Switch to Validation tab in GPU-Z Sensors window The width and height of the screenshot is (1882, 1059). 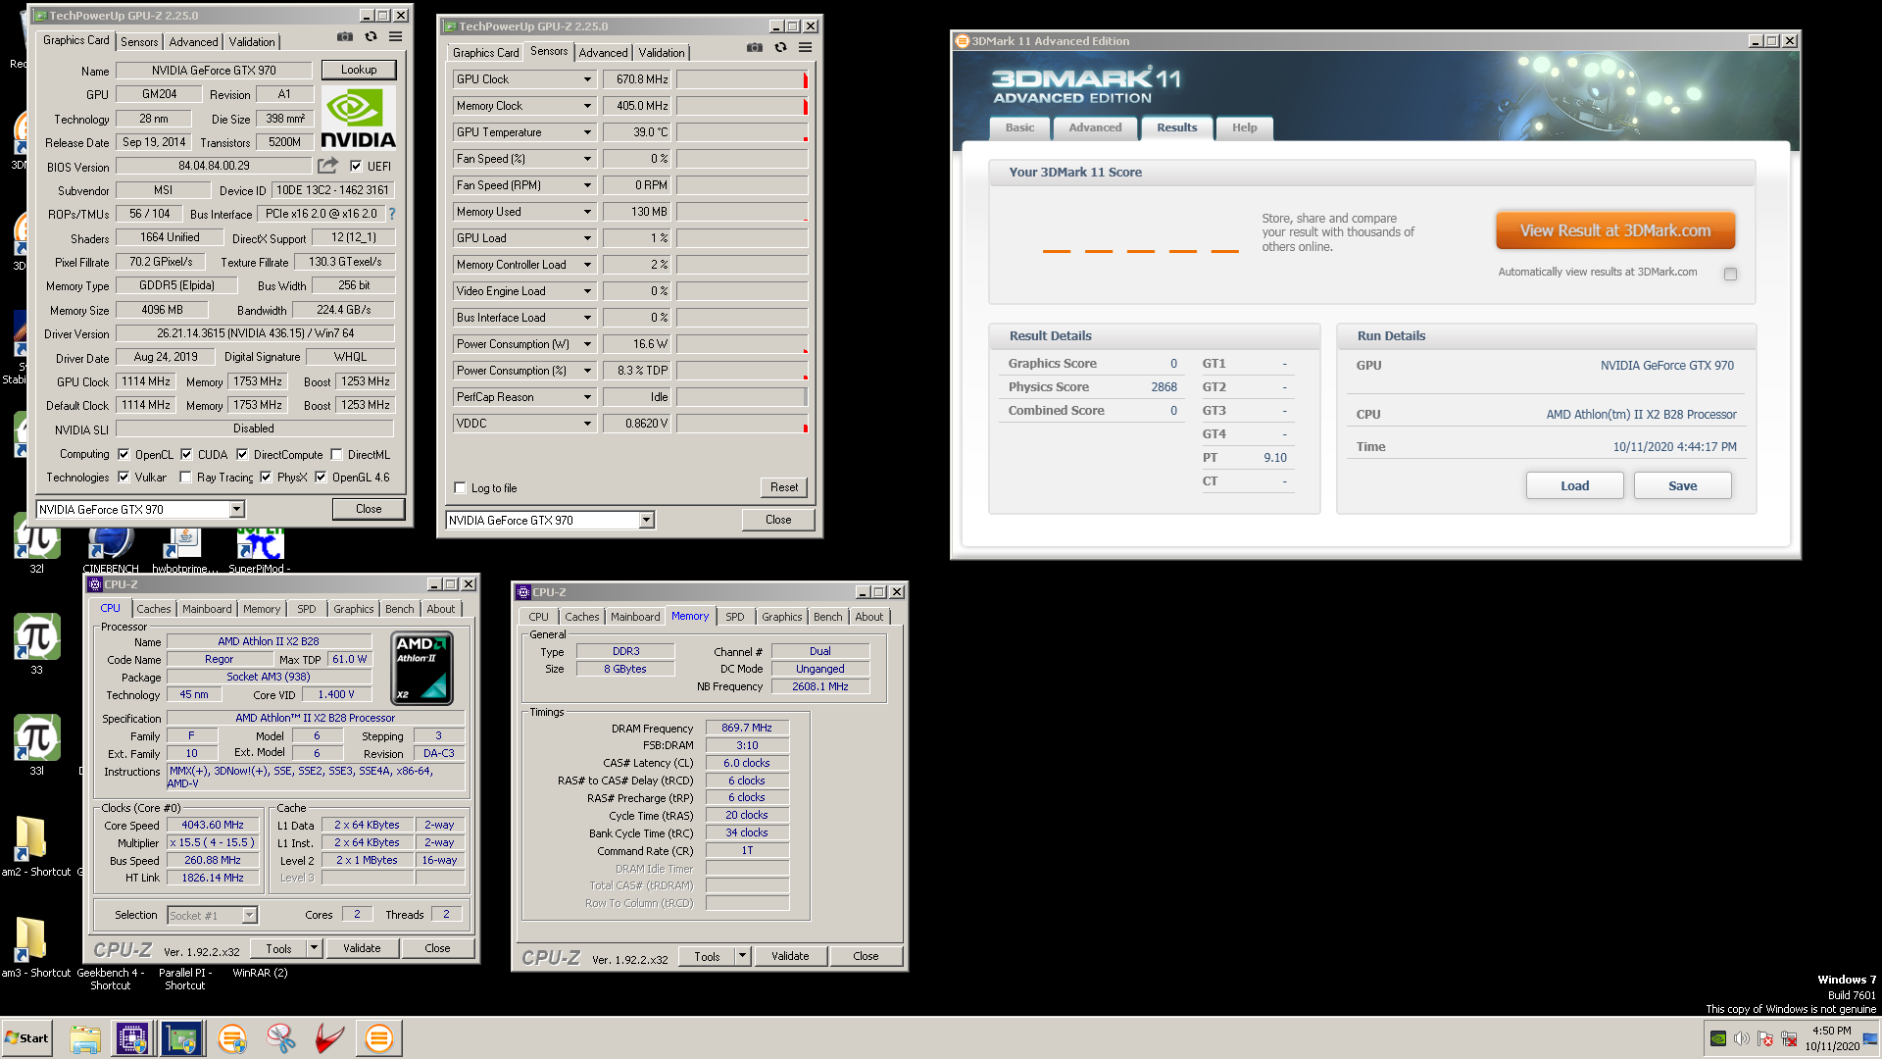[662, 53]
